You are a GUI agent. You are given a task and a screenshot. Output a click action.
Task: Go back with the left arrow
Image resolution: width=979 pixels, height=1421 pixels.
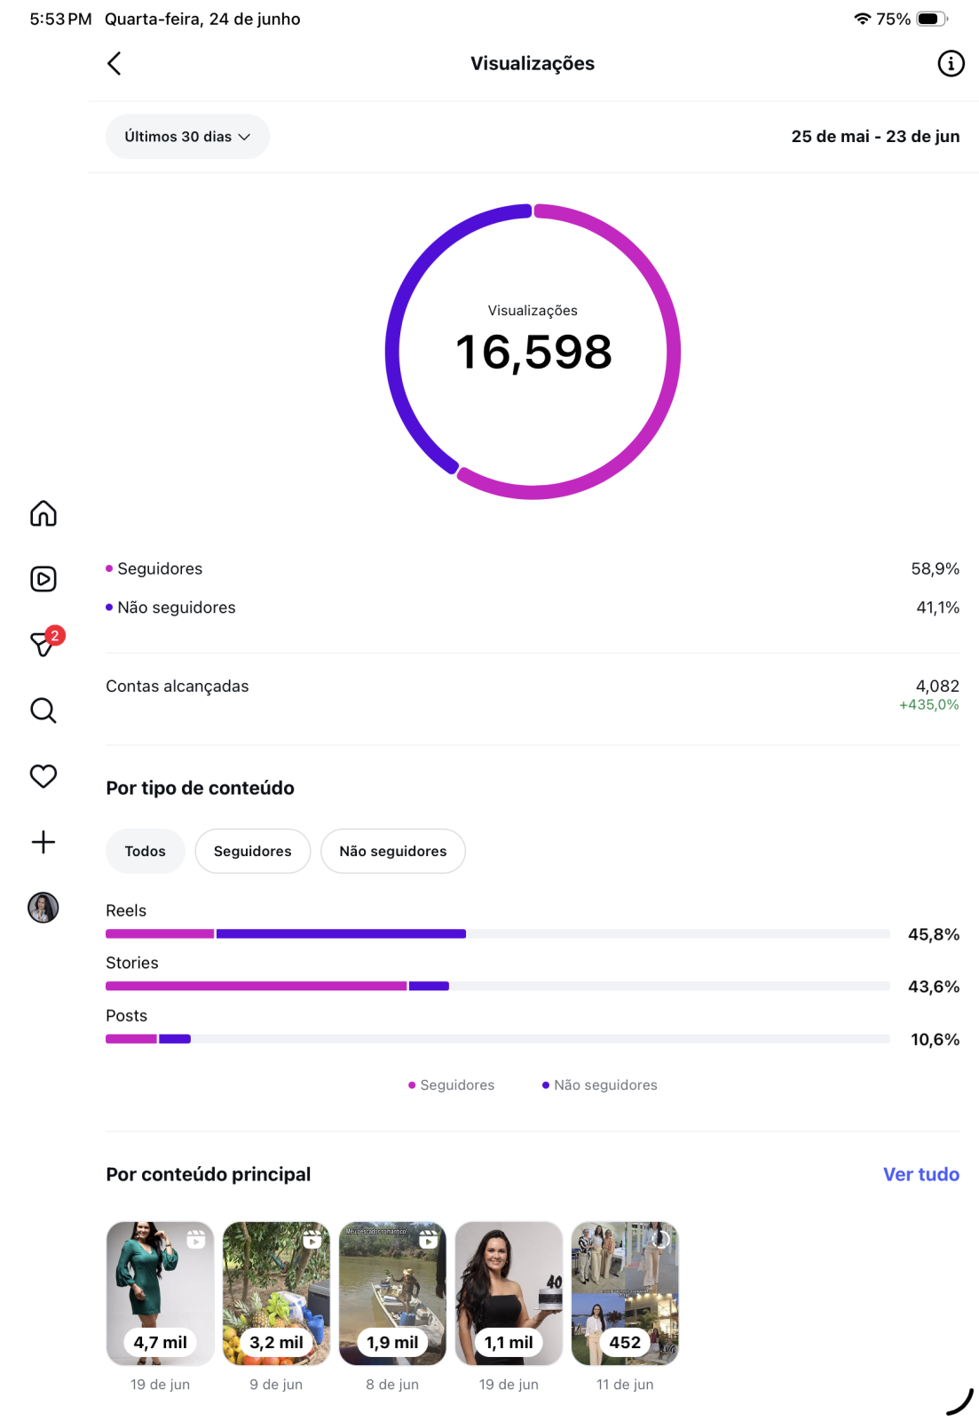114,63
